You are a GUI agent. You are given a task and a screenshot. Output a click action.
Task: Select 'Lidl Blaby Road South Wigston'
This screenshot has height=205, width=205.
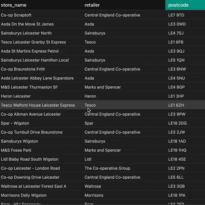(x=29, y=159)
